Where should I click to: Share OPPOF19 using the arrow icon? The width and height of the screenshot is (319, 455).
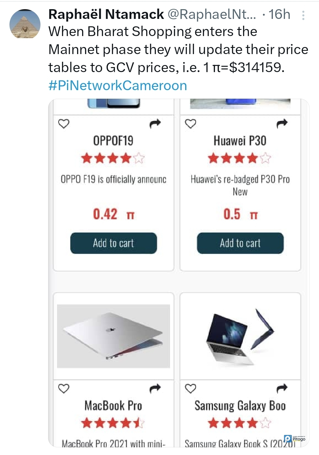tap(155, 123)
